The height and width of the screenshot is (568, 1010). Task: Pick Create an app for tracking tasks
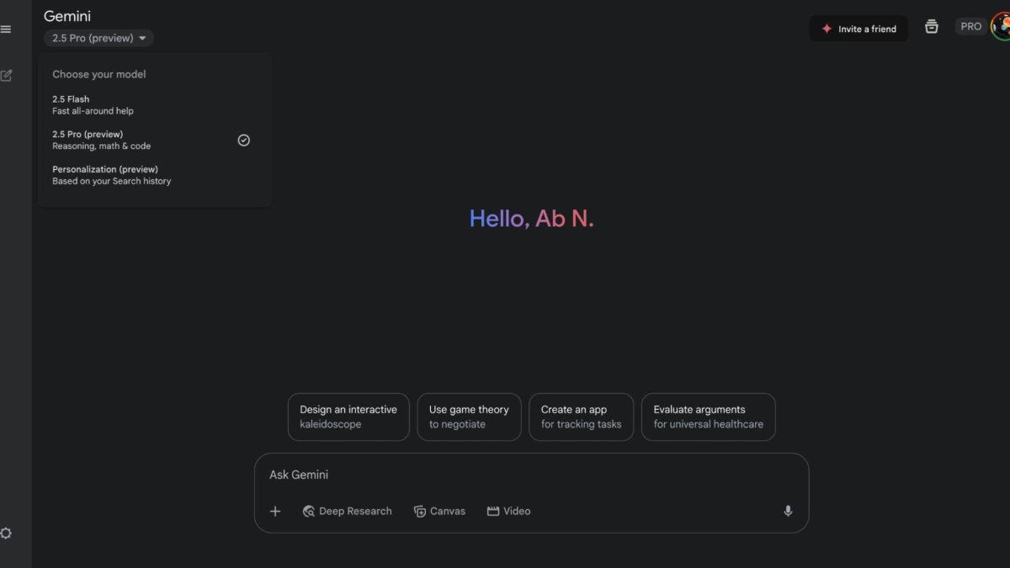pyautogui.click(x=581, y=417)
